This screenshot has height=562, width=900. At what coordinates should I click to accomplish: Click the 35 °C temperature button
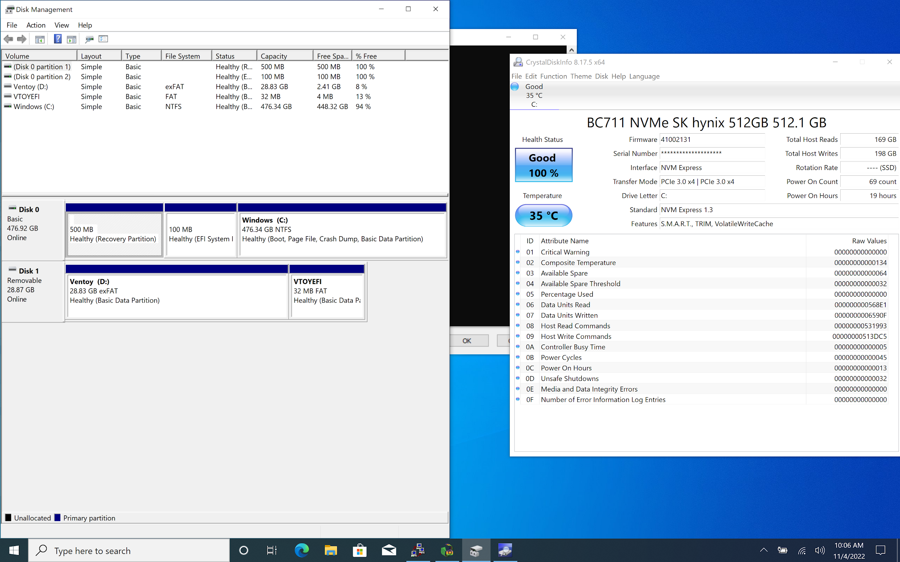coord(543,215)
